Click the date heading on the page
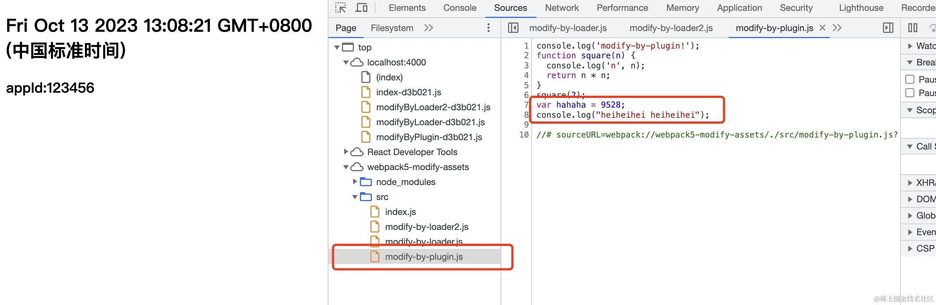Viewport: 936px width, 305px height. click(x=159, y=38)
